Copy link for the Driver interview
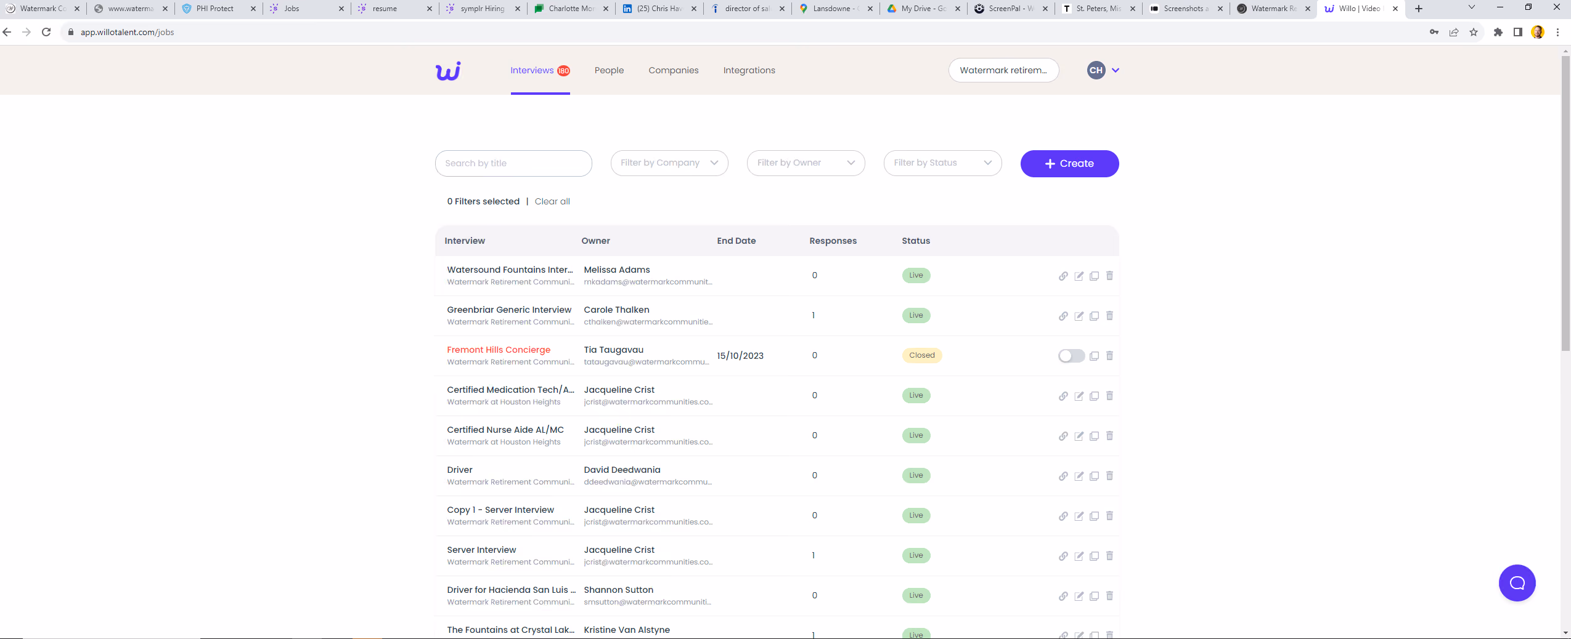 [1063, 476]
